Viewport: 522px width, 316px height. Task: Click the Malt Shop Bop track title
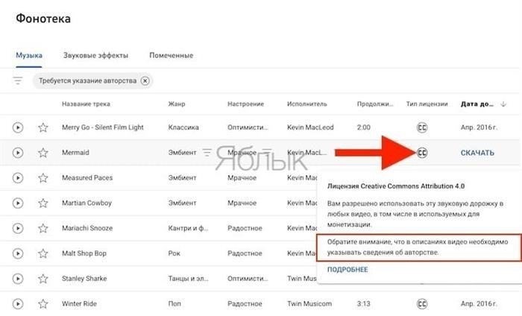84,253
